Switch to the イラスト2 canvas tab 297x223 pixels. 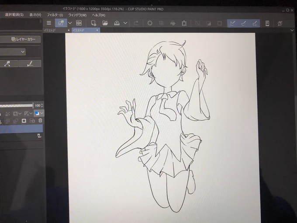pos(57,30)
